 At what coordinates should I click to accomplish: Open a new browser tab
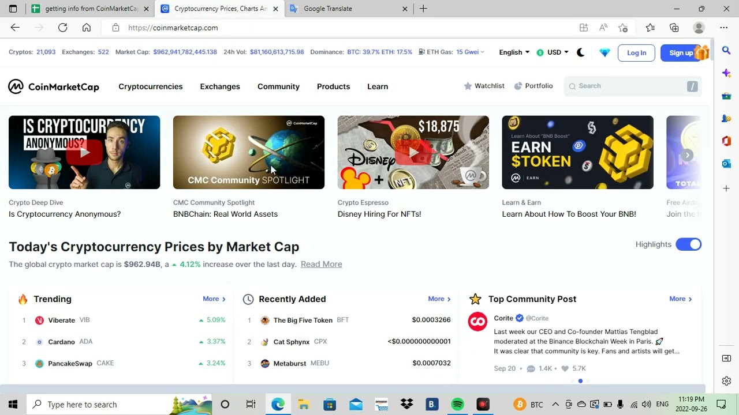tap(423, 9)
